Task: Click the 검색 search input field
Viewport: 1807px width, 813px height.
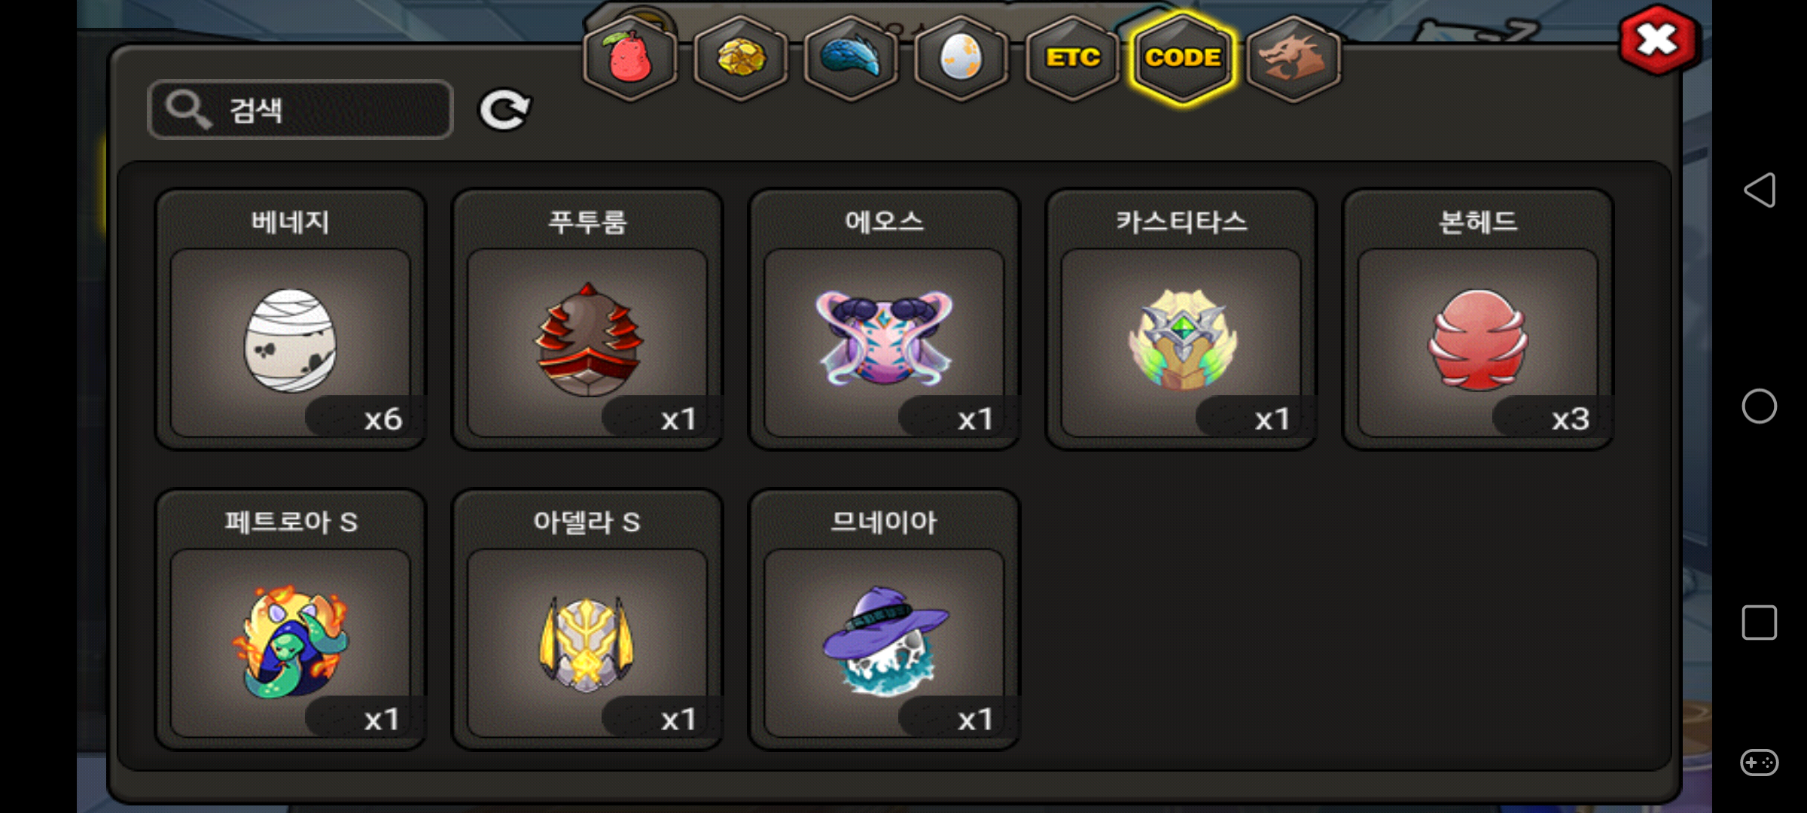Action: point(300,110)
